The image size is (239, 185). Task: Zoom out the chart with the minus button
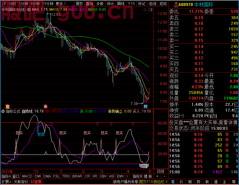[x=165, y=176]
